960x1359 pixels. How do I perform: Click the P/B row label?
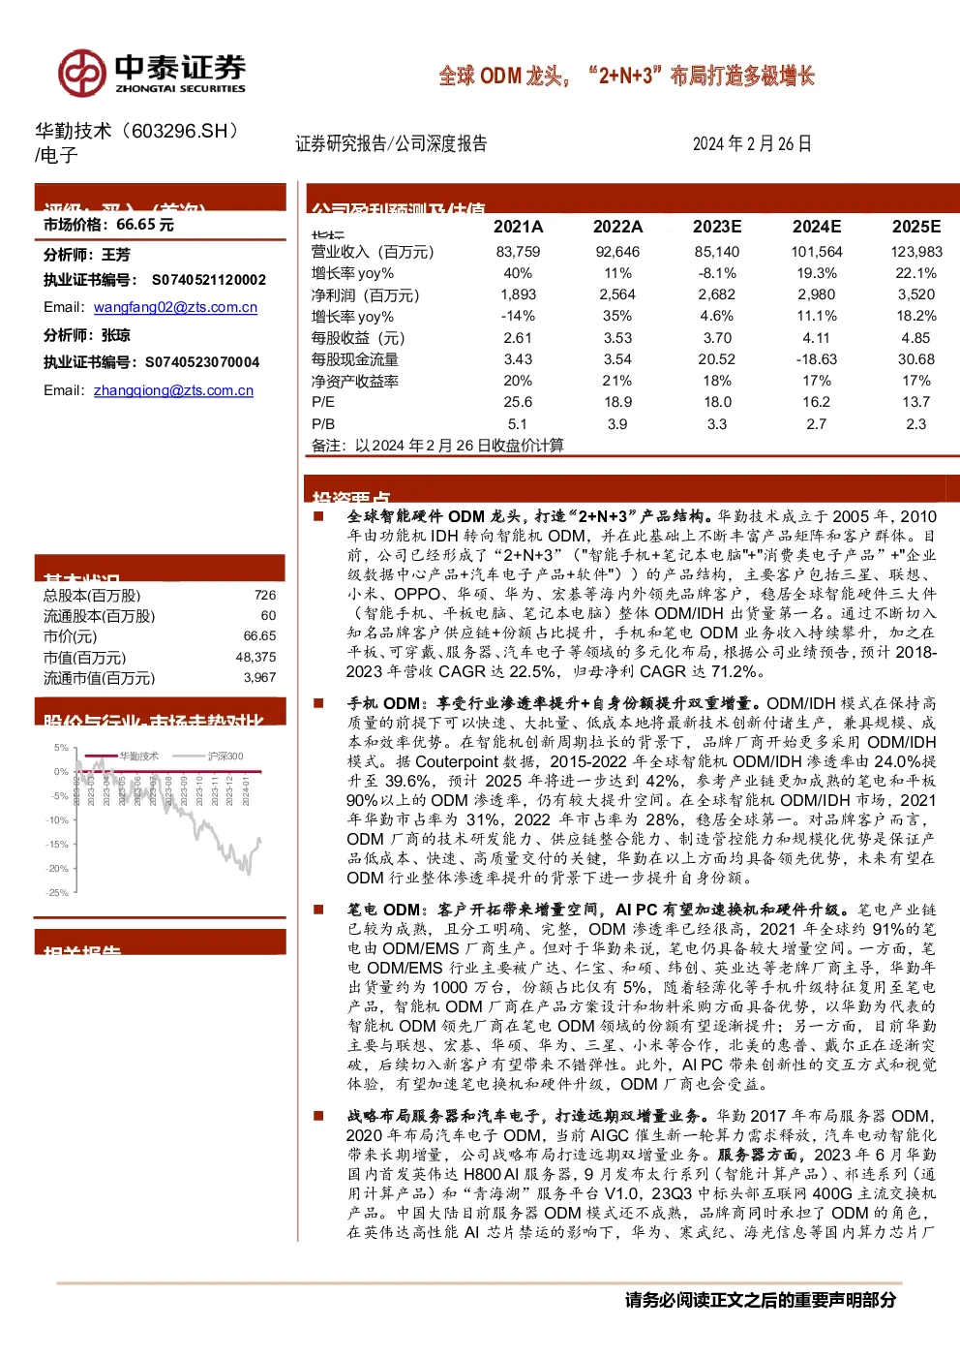[323, 424]
